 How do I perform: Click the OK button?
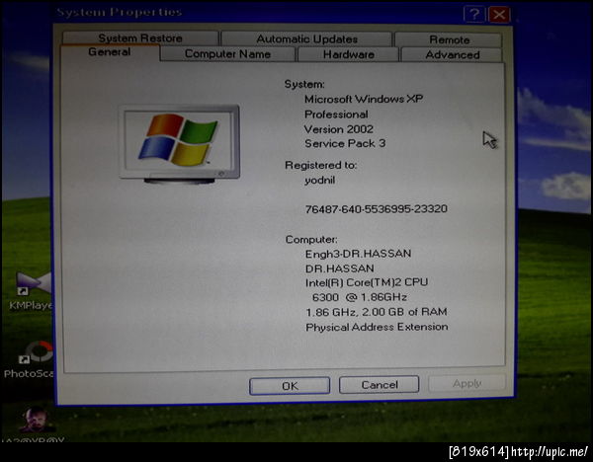click(290, 386)
